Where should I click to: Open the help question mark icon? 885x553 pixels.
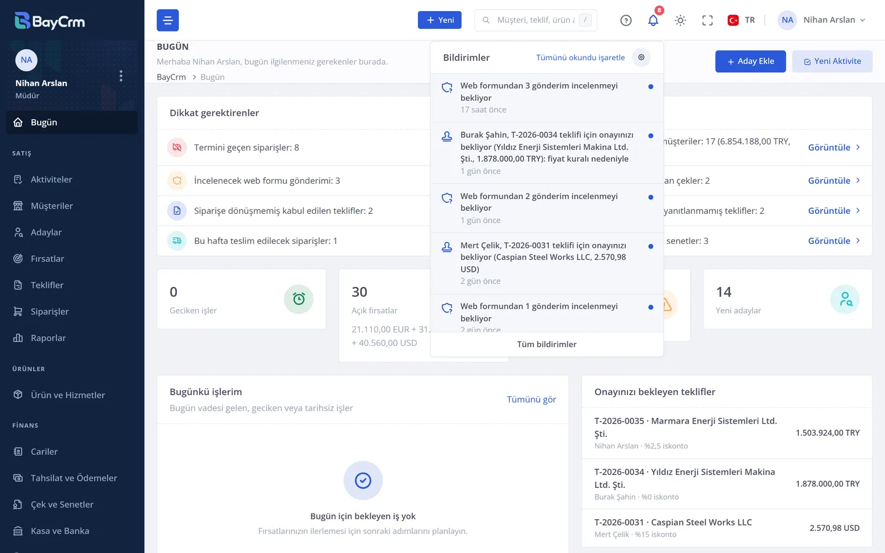click(x=626, y=20)
